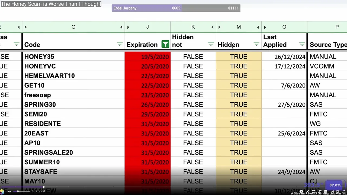Select Hidden not FALSE cell in GET10 row
Viewport: 347px width, 195px height.
tap(193, 86)
